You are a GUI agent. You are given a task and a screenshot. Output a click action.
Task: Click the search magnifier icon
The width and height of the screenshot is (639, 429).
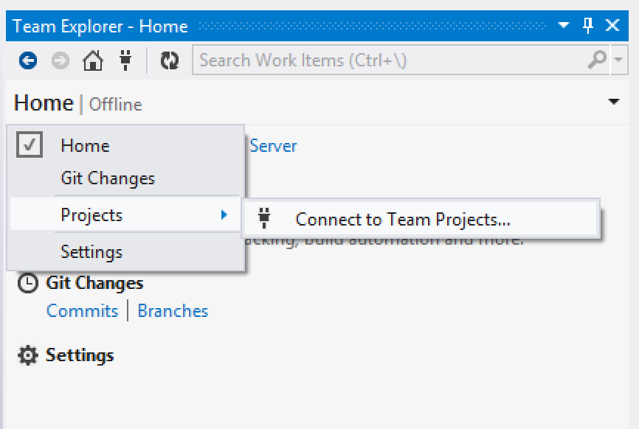[x=598, y=60]
